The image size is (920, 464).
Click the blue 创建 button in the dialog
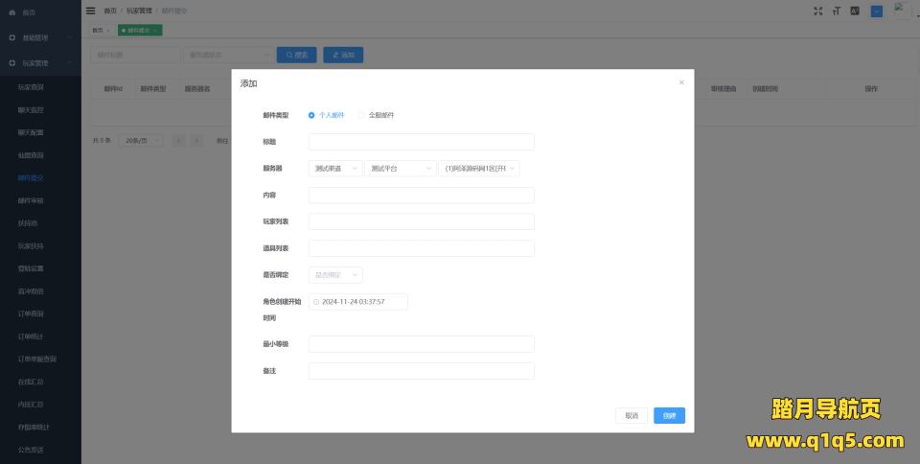tap(669, 416)
